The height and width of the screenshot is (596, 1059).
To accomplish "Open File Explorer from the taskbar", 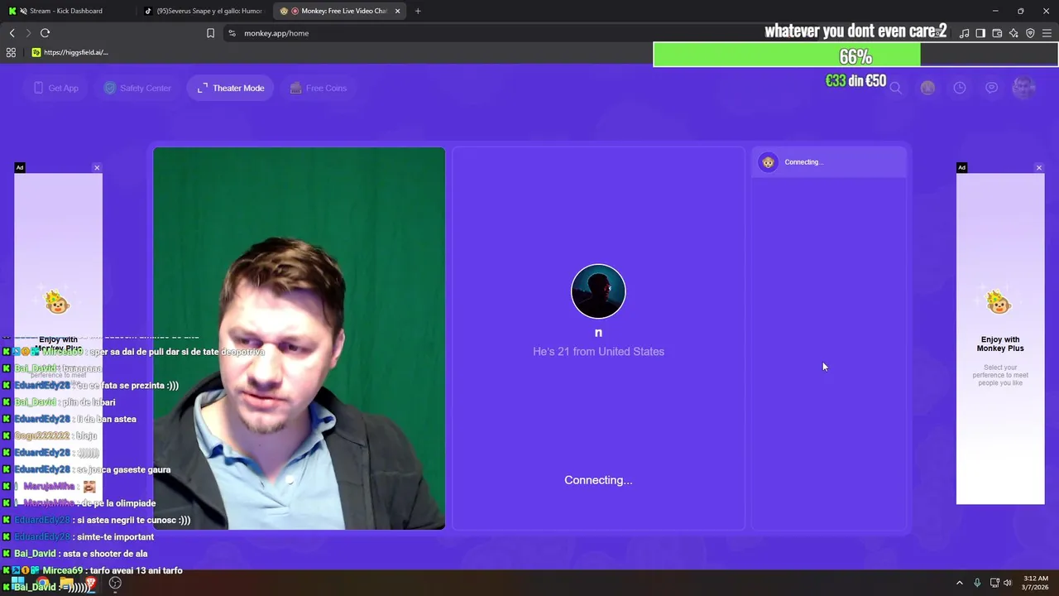I will point(66,583).
